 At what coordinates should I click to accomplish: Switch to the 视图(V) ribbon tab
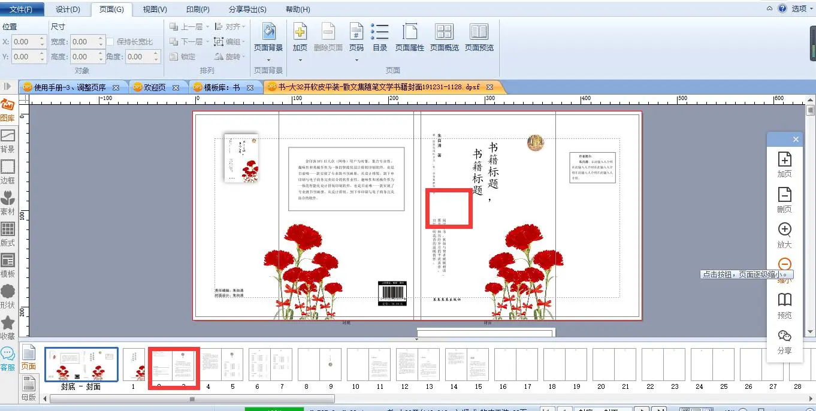(x=155, y=9)
